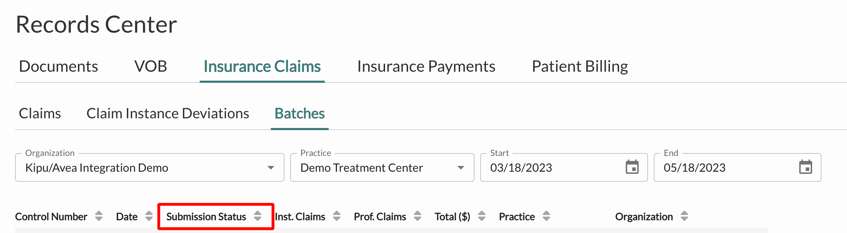Image resolution: width=847 pixels, height=233 pixels.
Task: Open Claim Instance Deviations sub-tab
Action: coord(168,114)
